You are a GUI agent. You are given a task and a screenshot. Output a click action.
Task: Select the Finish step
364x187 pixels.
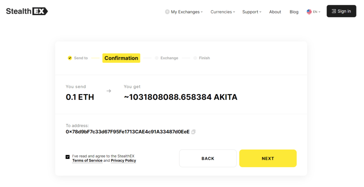tap(204, 58)
